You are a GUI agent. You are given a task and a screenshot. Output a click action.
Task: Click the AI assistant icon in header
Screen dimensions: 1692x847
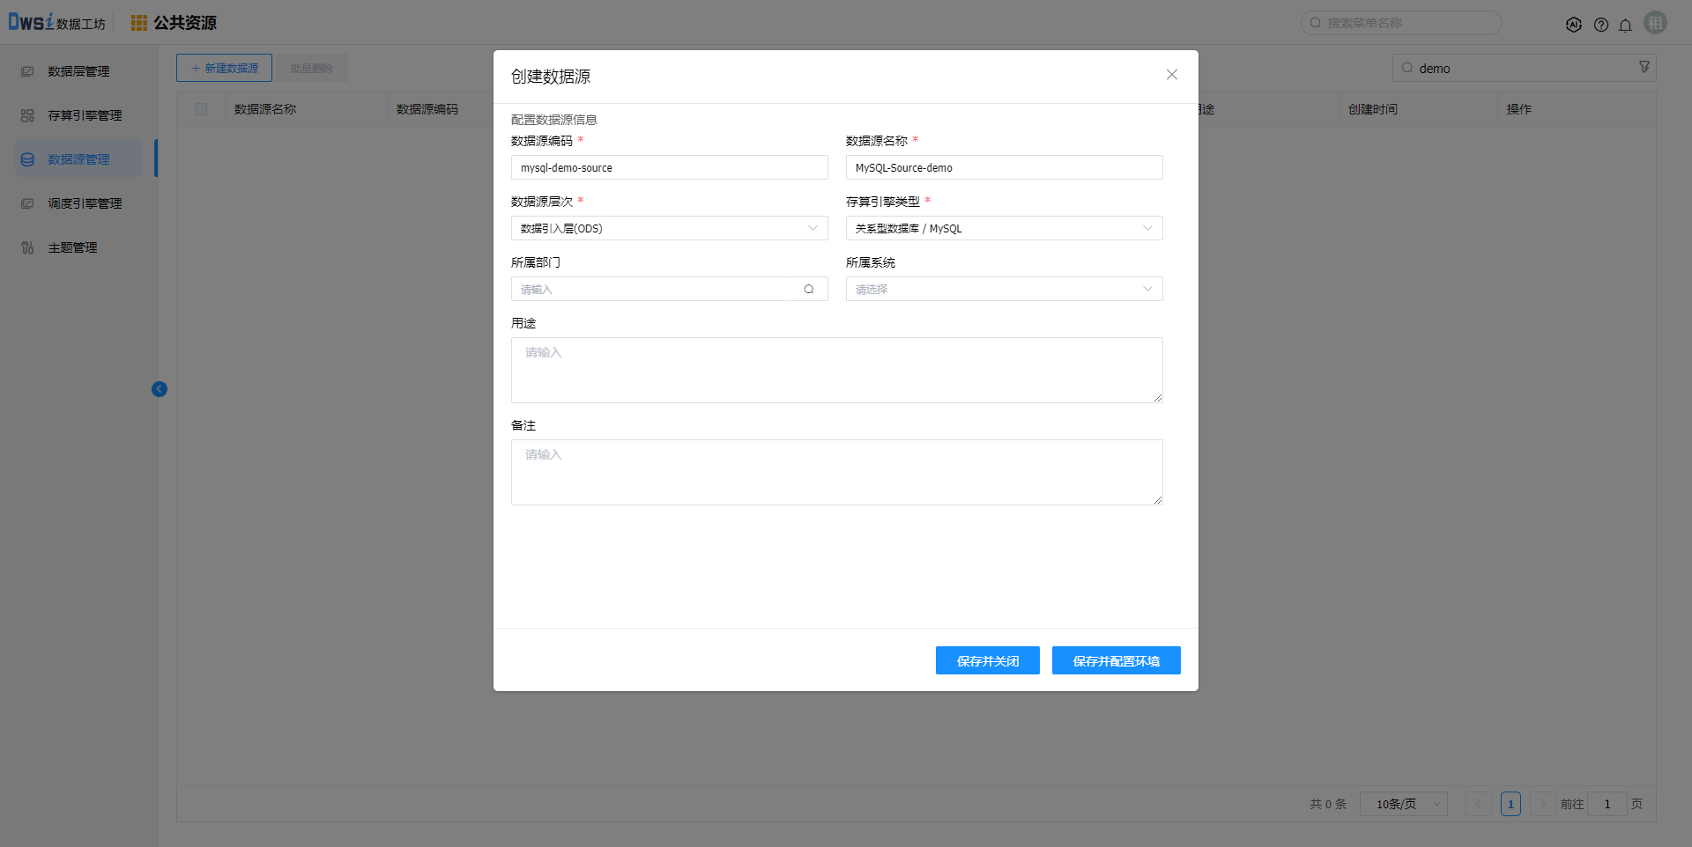pos(1573,25)
